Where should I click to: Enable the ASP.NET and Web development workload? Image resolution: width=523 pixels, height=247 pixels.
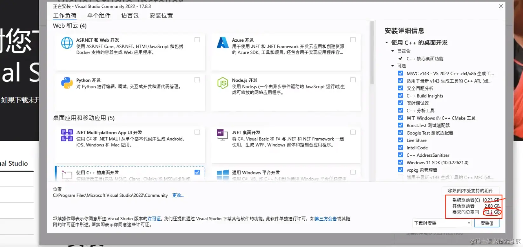(x=197, y=40)
